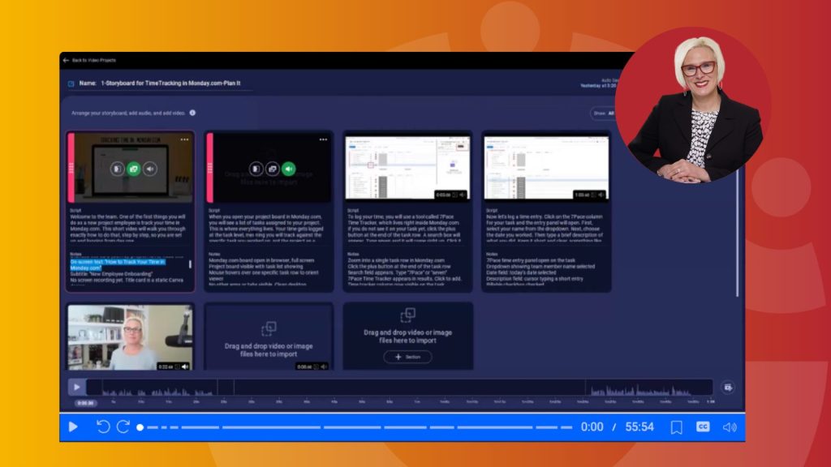Click the script text beginning 'Welcome to the team'
Viewport: 831px width, 467px height.
tap(127, 228)
